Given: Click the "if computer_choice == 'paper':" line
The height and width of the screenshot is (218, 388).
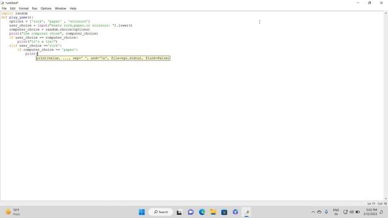Looking at the screenshot, I should 47,50.
